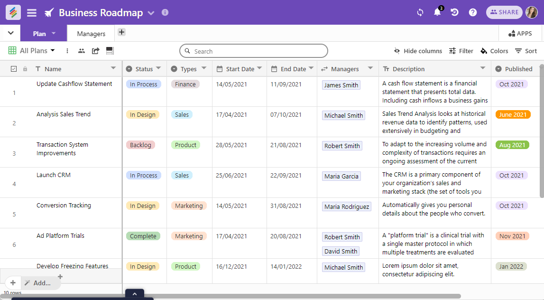Click the collaborators icon near All Plans
The width and height of the screenshot is (544, 300).
81,51
